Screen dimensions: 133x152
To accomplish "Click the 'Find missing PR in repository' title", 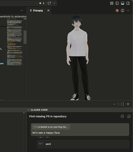I will click(x=48, y=116).
